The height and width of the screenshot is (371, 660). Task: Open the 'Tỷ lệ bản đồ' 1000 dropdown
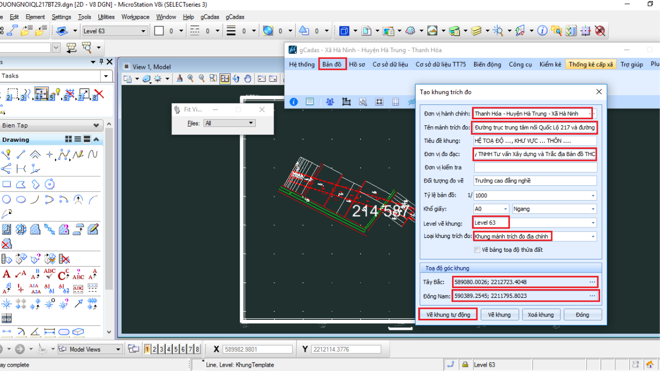click(592, 195)
